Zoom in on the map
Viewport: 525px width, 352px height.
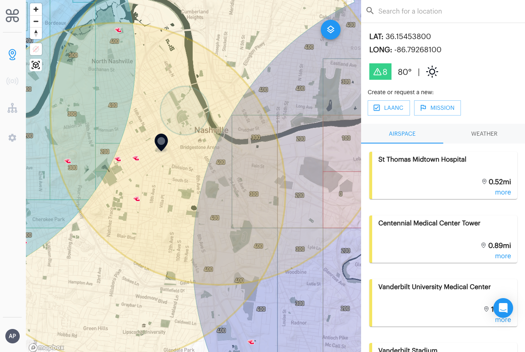pyautogui.click(x=36, y=9)
